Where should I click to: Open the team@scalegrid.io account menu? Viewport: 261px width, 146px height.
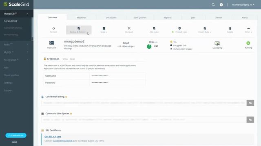[243, 4]
